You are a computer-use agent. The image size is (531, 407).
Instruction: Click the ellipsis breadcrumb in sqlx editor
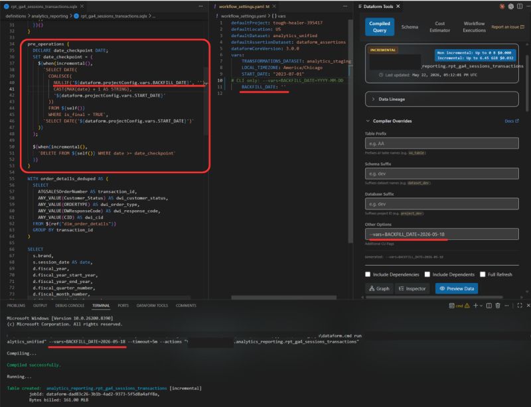click(x=154, y=16)
